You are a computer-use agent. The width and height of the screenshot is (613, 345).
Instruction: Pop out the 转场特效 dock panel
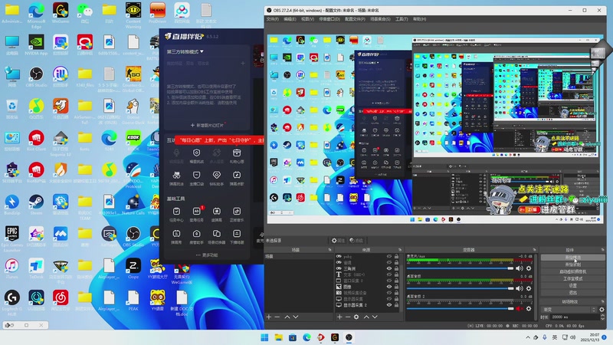pos(602,301)
